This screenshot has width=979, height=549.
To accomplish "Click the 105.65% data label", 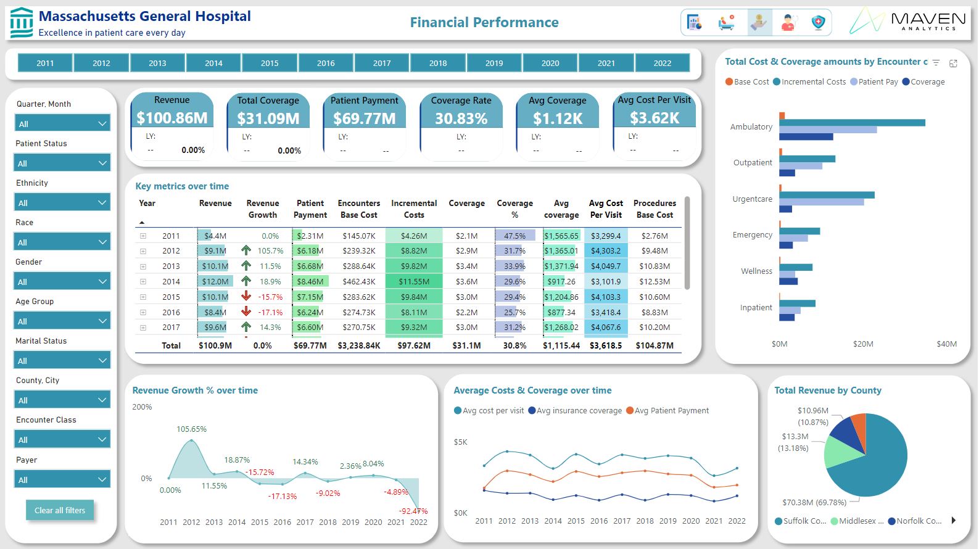I will tap(191, 429).
